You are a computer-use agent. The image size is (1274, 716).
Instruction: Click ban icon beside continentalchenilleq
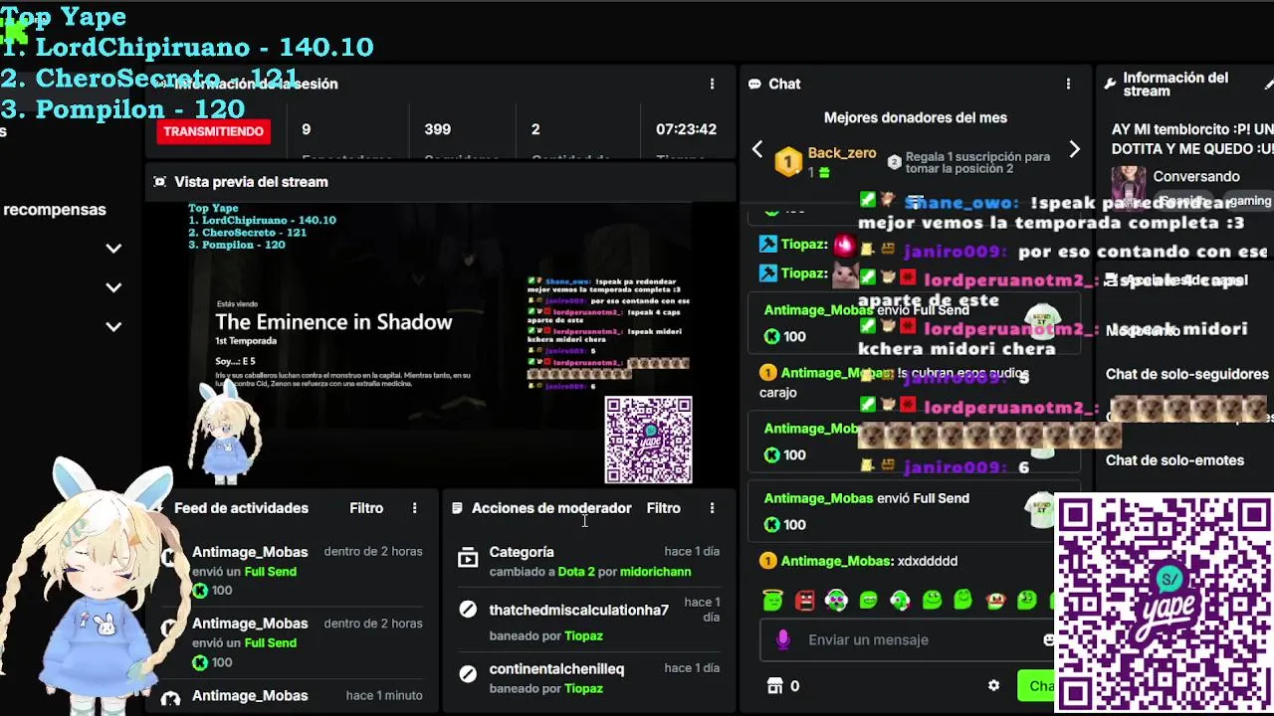(468, 674)
